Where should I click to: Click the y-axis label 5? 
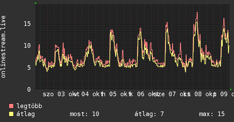(29, 68)
